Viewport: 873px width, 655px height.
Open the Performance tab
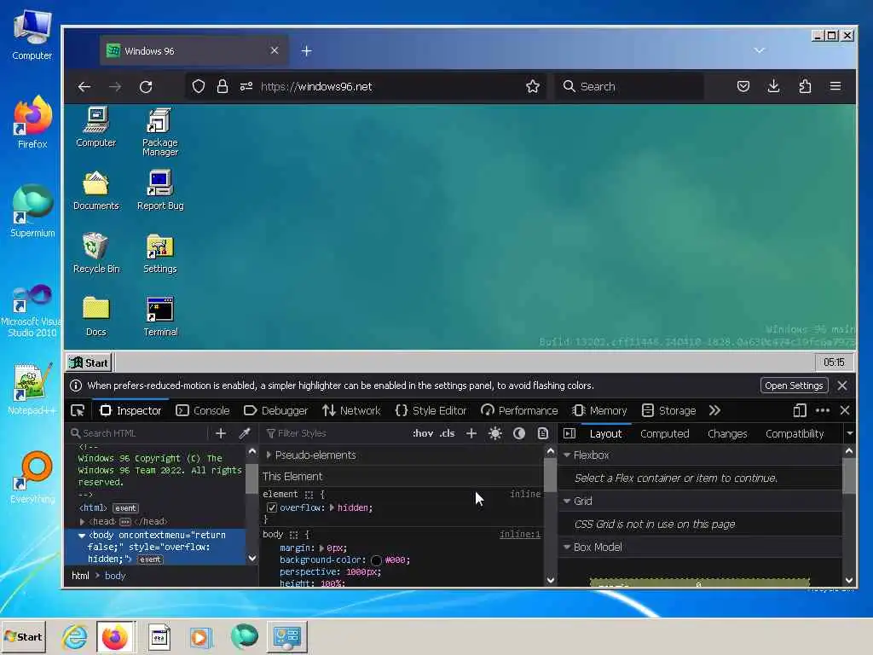[x=519, y=410]
